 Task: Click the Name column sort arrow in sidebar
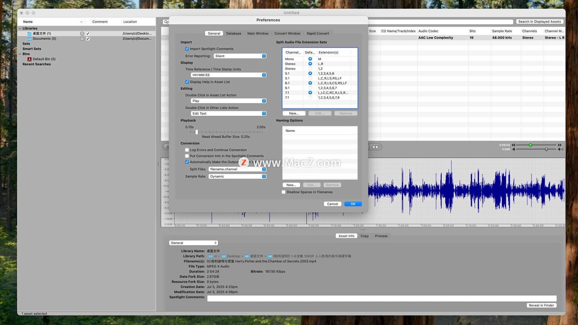point(81,22)
